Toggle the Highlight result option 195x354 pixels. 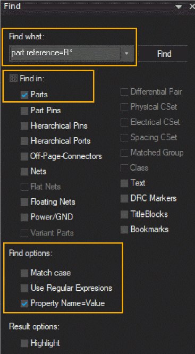tap(24, 343)
